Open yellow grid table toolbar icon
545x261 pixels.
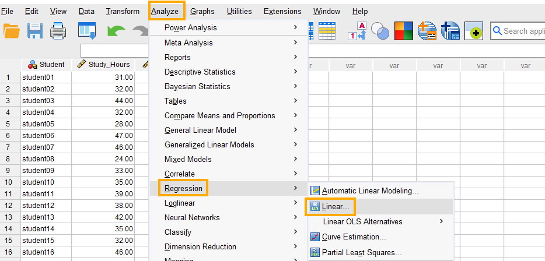[327, 31]
